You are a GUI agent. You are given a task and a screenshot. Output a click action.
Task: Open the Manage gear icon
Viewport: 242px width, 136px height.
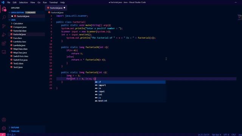(4, 128)
